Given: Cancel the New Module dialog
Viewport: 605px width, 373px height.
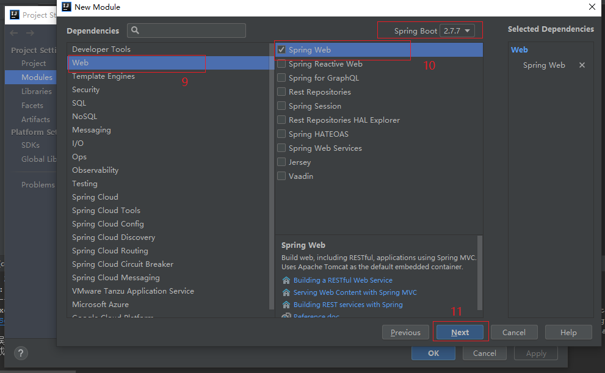Looking at the screenshot, I should tap(513, 333).
